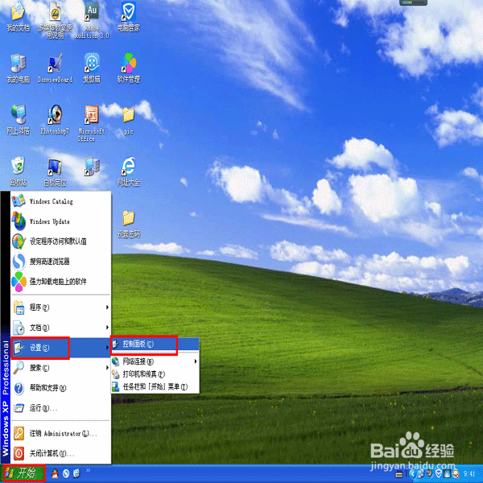Choose 注销 Administrator(L)... to log off
Screen dimensions: 483x483
pos(60,434)
